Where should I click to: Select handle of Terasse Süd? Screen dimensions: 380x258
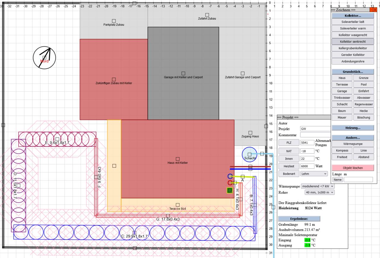178,205
